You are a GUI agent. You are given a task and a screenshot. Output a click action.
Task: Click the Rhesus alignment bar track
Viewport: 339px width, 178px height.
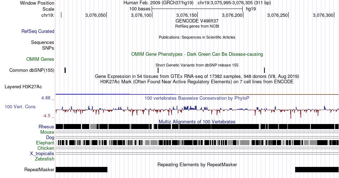[197, 127]
